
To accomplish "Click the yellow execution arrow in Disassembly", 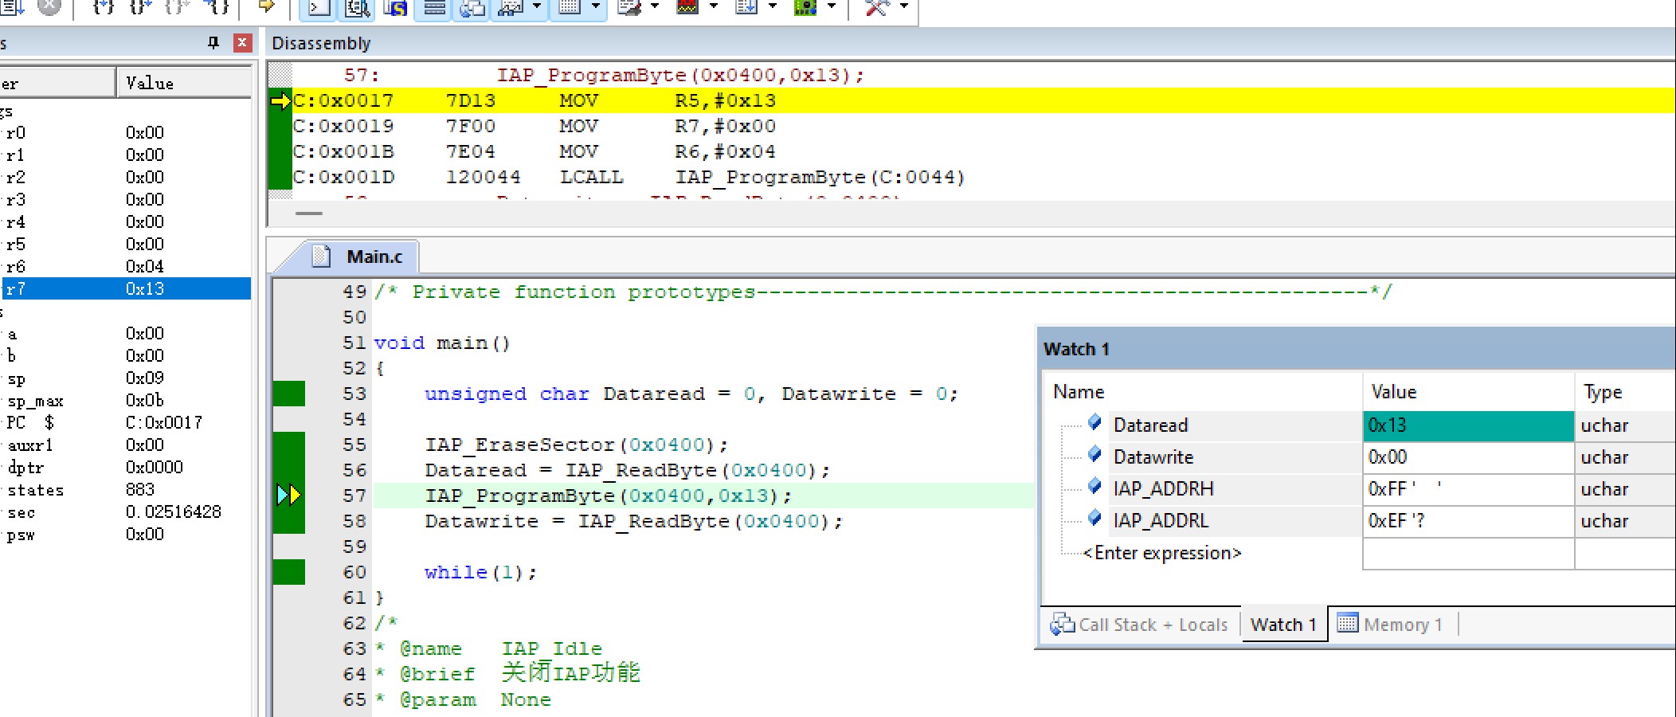I will (x=281, y=101).
